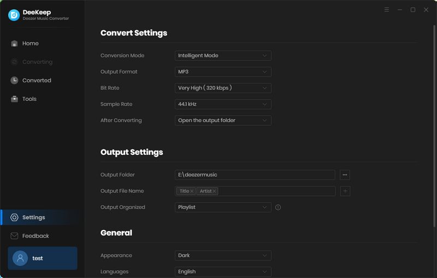This screenshot has width=437, height=278.
Task: Click the Home house icon
Action: point(14,44)
